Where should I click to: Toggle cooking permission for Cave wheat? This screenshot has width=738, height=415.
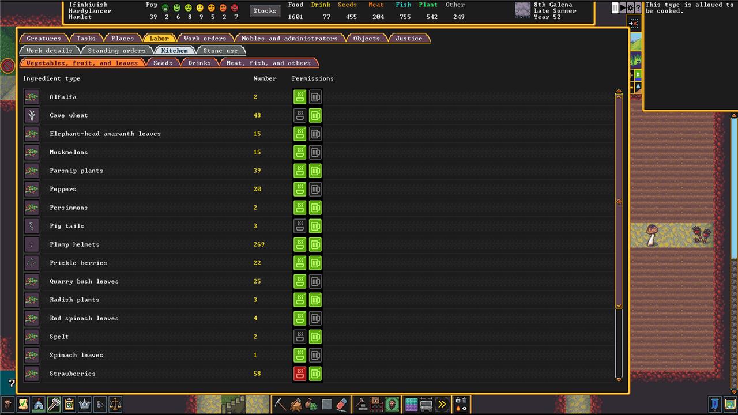pyautogui.click(x=299, y=115)
